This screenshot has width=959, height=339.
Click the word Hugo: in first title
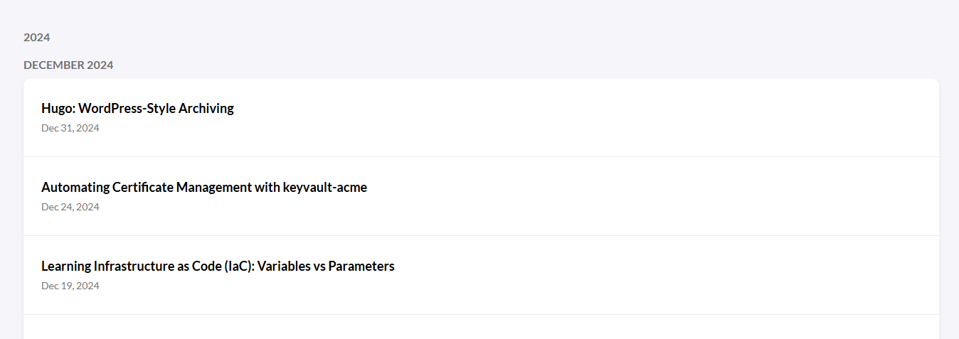58,109
